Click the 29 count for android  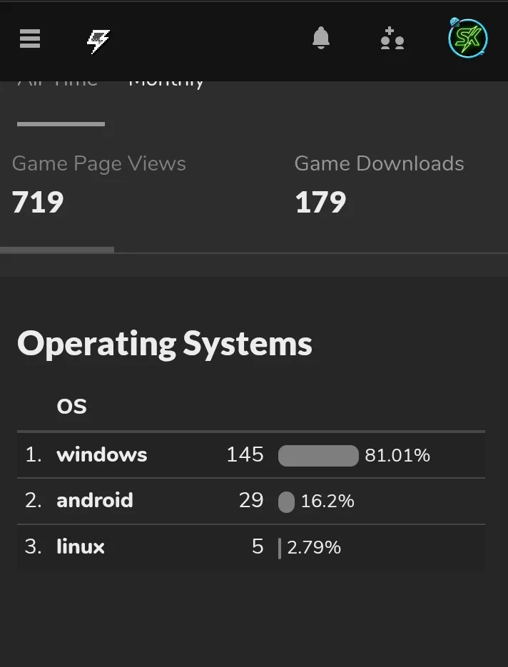click(251, 501)
